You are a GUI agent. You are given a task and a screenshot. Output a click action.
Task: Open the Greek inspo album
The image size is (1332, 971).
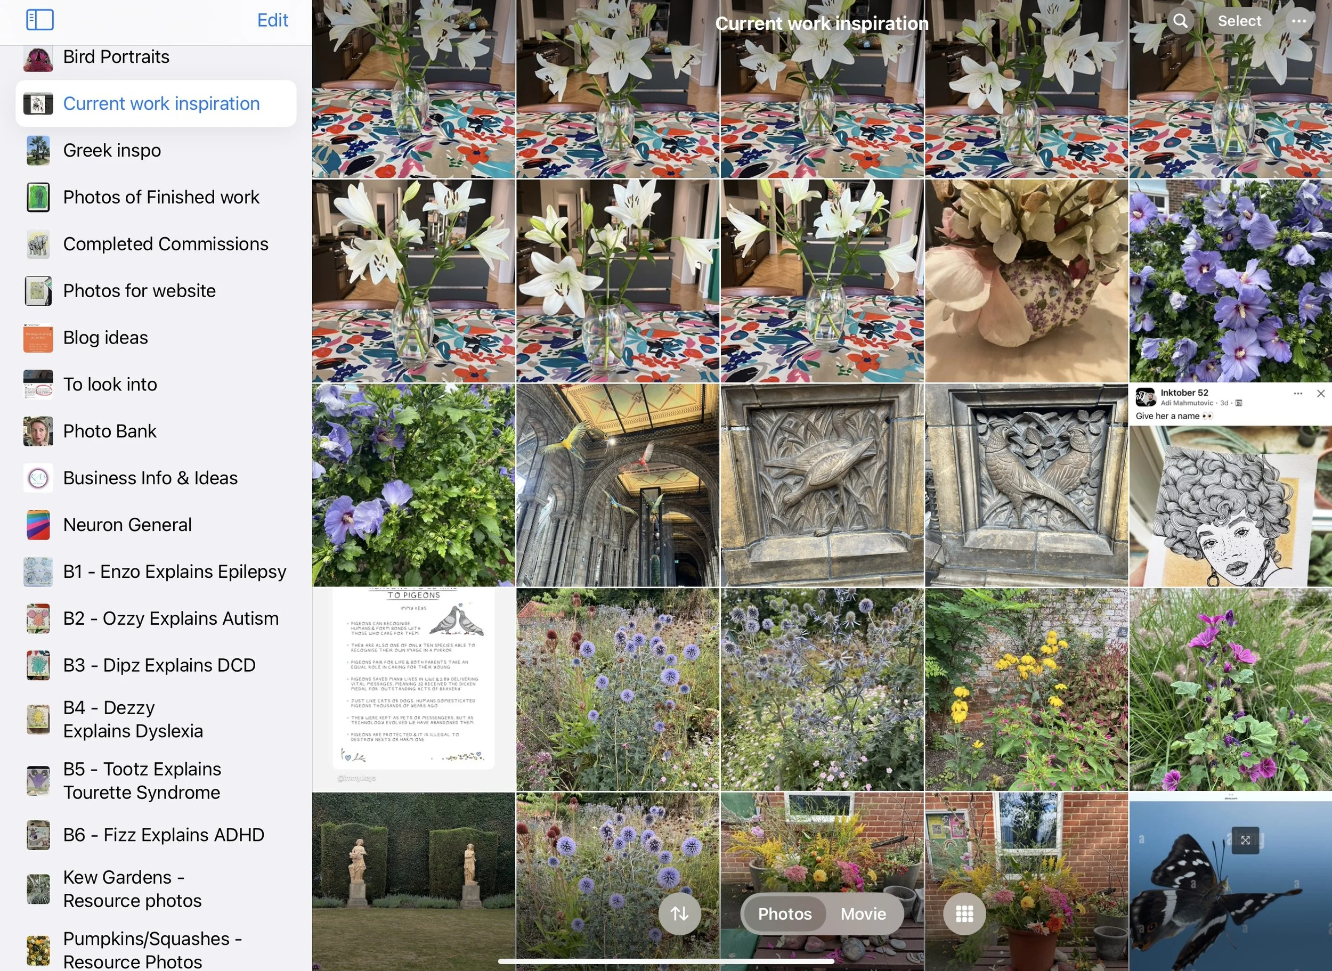(112, 150)
